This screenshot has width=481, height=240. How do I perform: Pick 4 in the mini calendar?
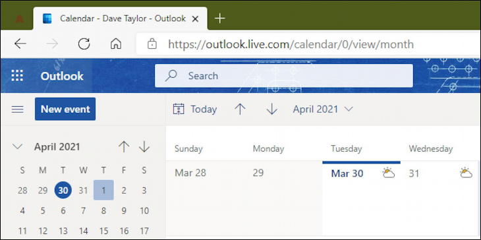pos(22,211)
